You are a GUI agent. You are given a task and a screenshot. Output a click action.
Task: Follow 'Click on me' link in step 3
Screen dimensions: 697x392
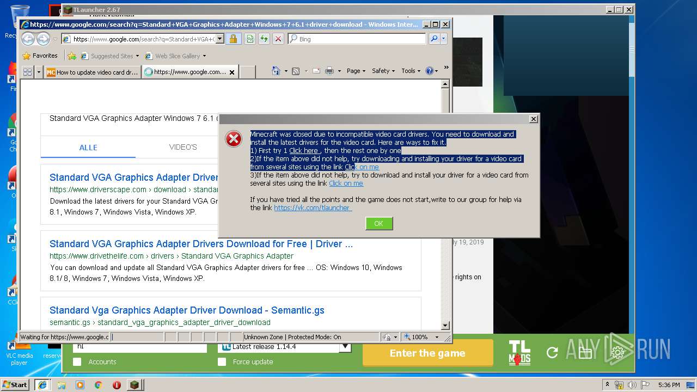[346, 183]
